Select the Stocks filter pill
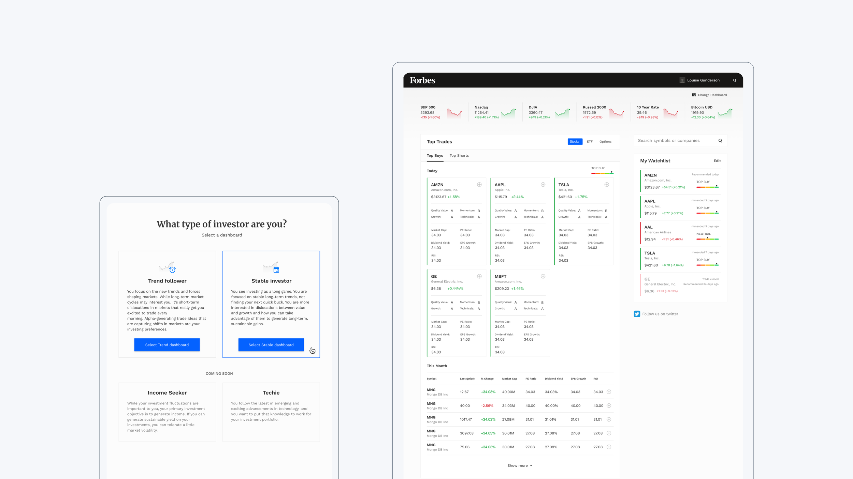This screenshot has width=853, height=479. (575, 142)
